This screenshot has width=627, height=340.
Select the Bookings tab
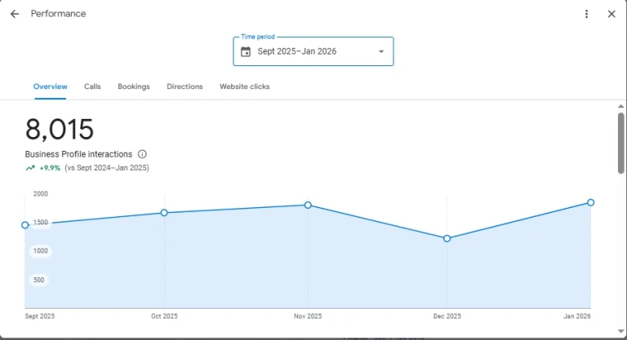coord(134,86)
